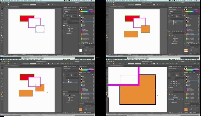
Task: Open Object menu above the zoomed orange rectangle
Action: tap(123, 59)
